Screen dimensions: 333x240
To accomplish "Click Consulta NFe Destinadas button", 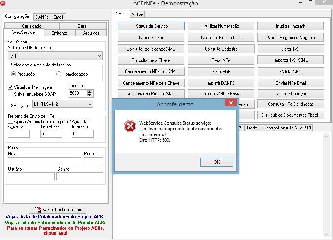I will click(x=290, y=104).
